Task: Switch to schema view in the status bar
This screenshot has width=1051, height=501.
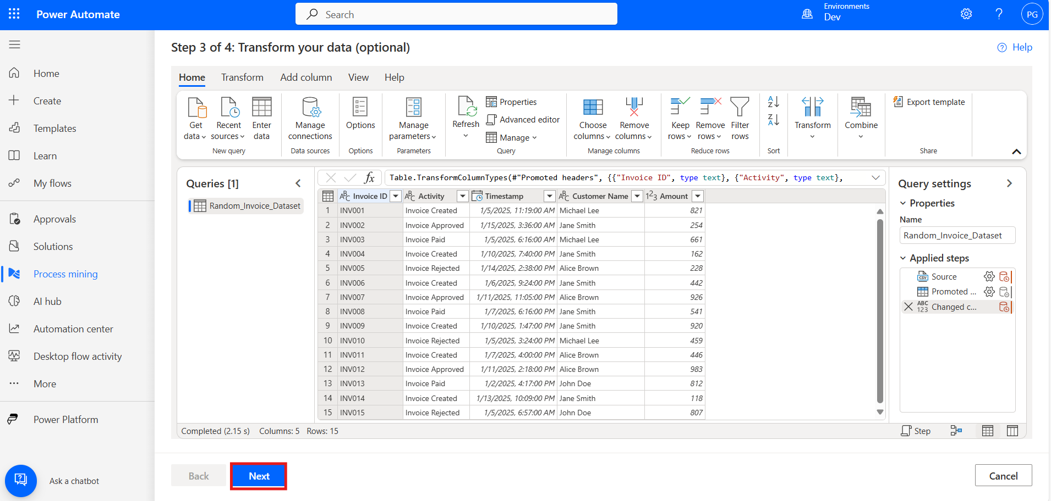Action: [x=1012, y=431]
